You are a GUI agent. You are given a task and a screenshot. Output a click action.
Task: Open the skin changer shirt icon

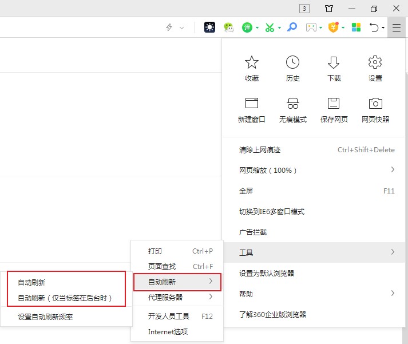click(329, 9)
